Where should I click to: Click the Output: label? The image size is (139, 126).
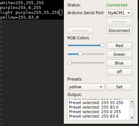pyautogui.click(x=74, y=95)
